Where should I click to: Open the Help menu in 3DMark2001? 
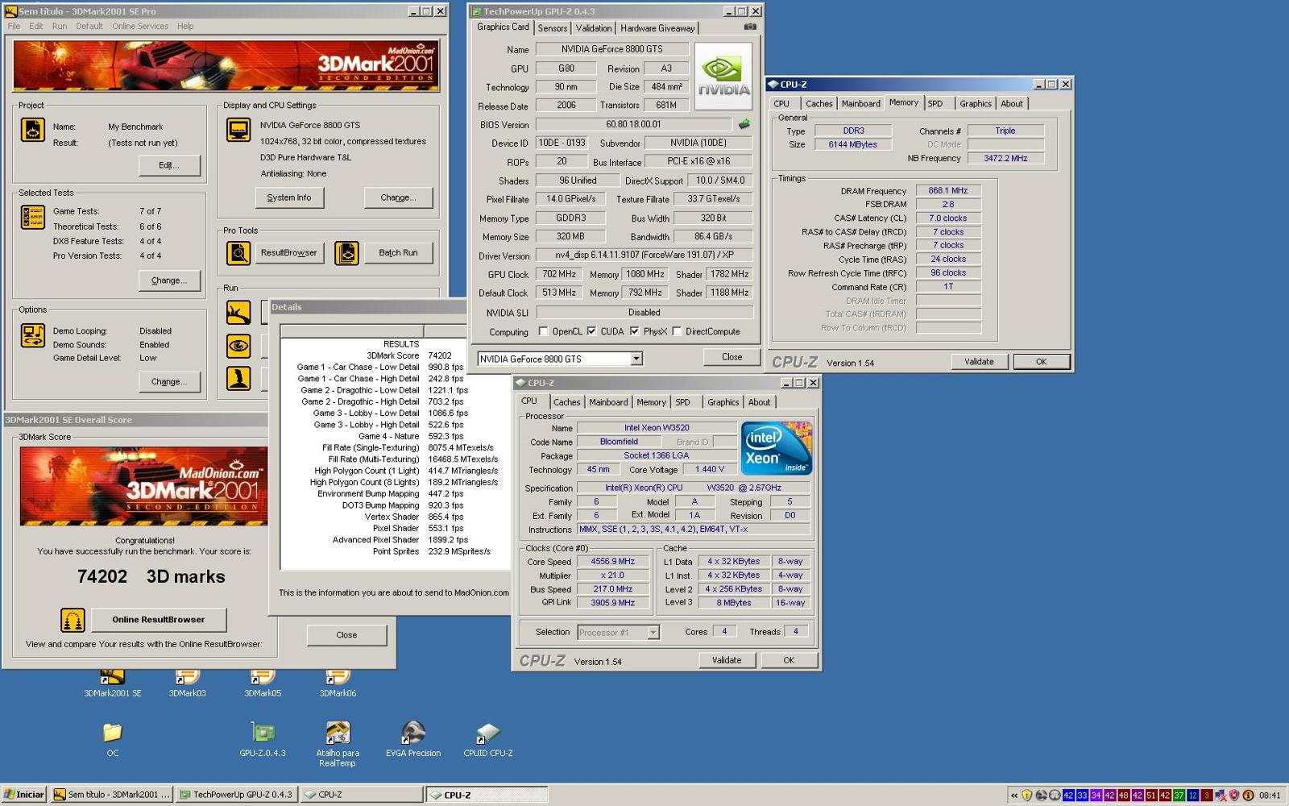click(185, 26)
